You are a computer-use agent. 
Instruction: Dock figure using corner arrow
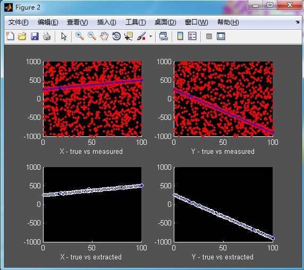pos(298,22)
